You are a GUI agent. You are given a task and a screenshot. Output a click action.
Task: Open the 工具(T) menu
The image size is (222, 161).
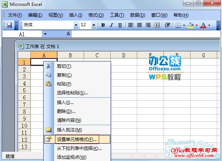point(117,15)
